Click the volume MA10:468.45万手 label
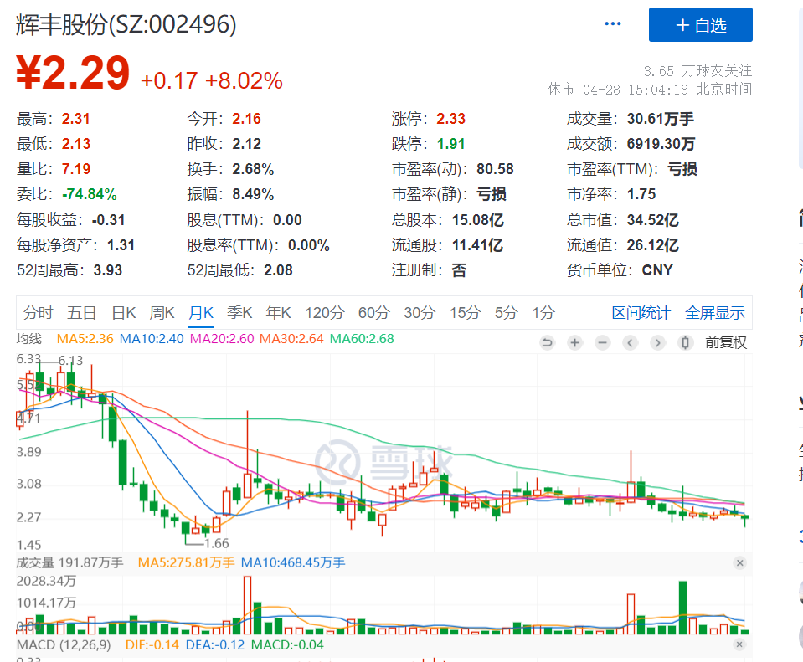The image size is (803, 662). tap(293, 562)
